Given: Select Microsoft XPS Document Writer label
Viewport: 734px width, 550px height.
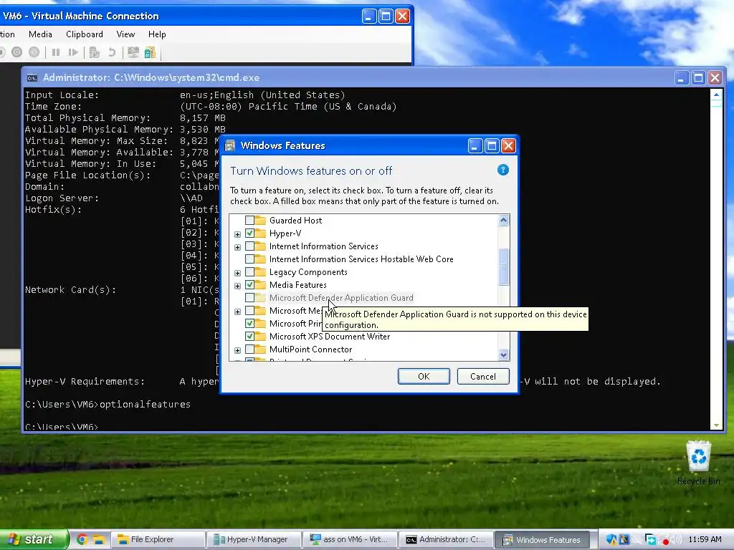Looking at the screenshot, I should point(330,337).
